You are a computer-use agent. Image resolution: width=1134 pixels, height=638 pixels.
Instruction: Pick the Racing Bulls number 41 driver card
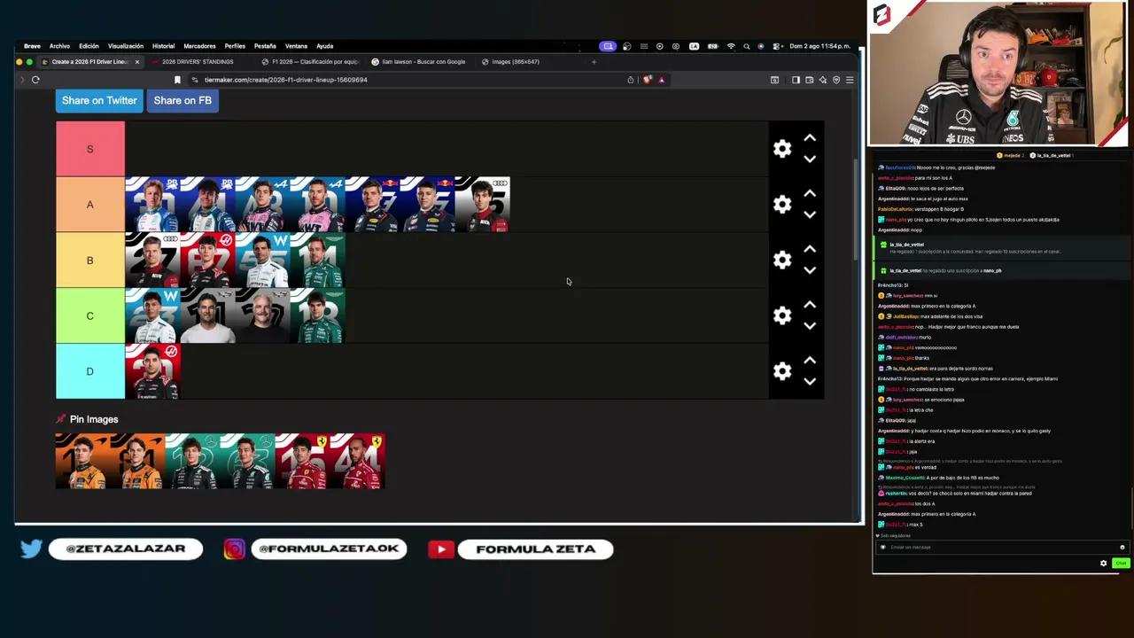click(207, 205)
